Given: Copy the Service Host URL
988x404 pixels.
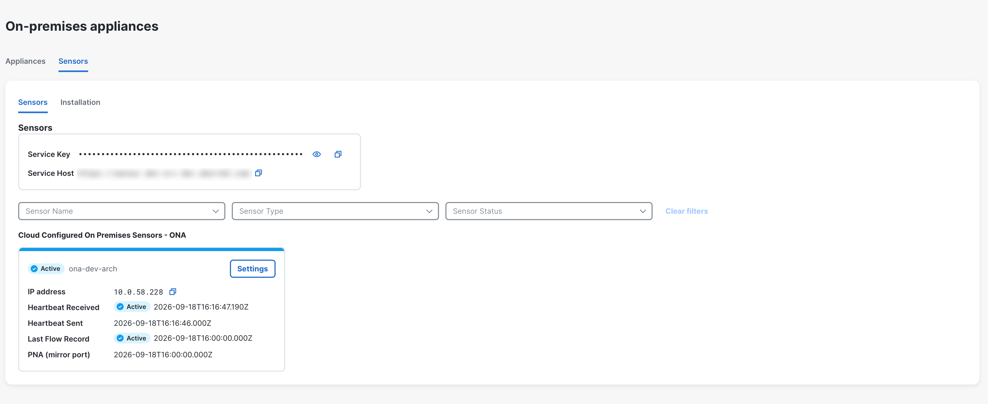Looking at the screenshot, I should pyautogui.click(x=258, y=173).
